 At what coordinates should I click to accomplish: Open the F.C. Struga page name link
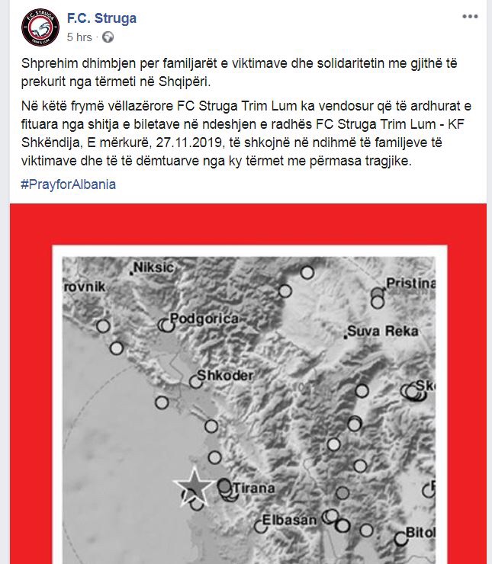101,18
